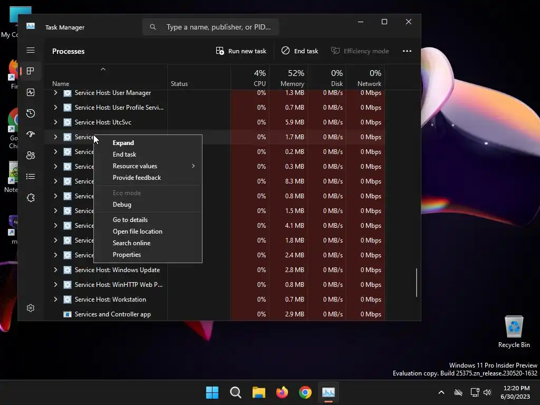Click the Task Manager title bar app icon
Viewport: 540px width, 405px height.
point(31,26)
